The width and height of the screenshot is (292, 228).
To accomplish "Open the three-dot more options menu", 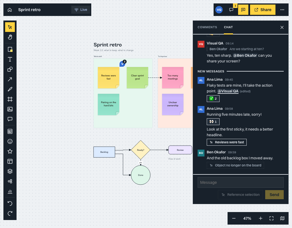I will [x=282, y=10].
